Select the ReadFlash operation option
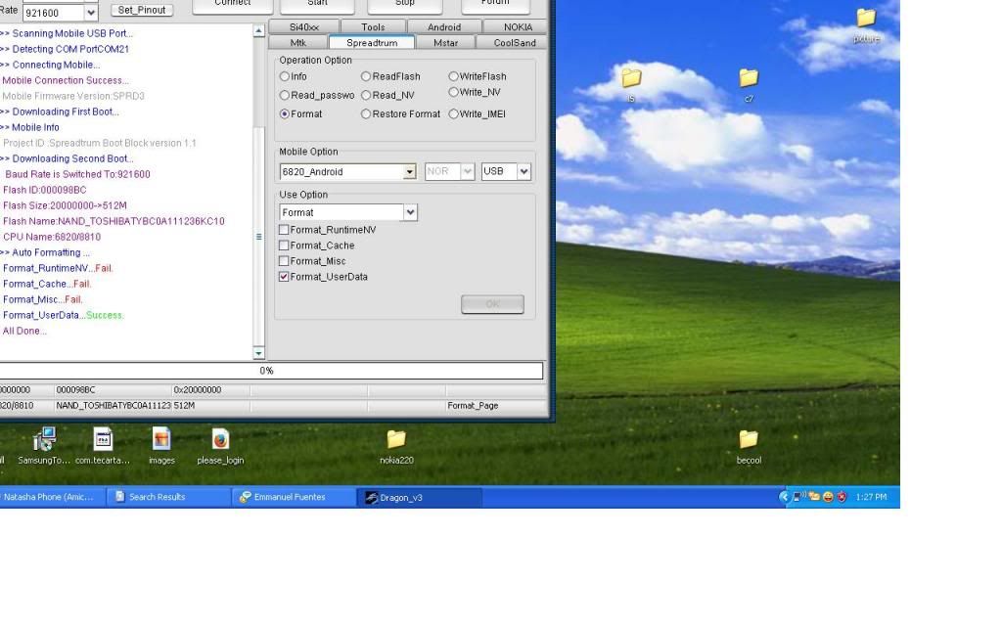This screenshot has width=1002, height=626. (366, 76)
